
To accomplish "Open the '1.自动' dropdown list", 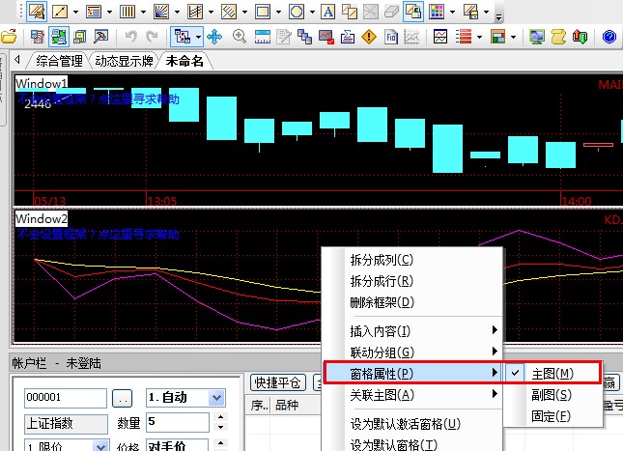I will click(x=215, y=398).
